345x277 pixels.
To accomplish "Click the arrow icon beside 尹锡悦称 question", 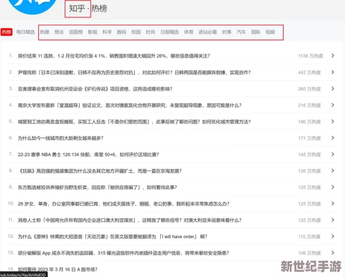I will click(x=333, y=72).
